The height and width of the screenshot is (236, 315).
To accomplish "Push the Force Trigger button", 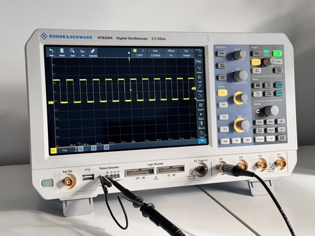I will (278, 70).
